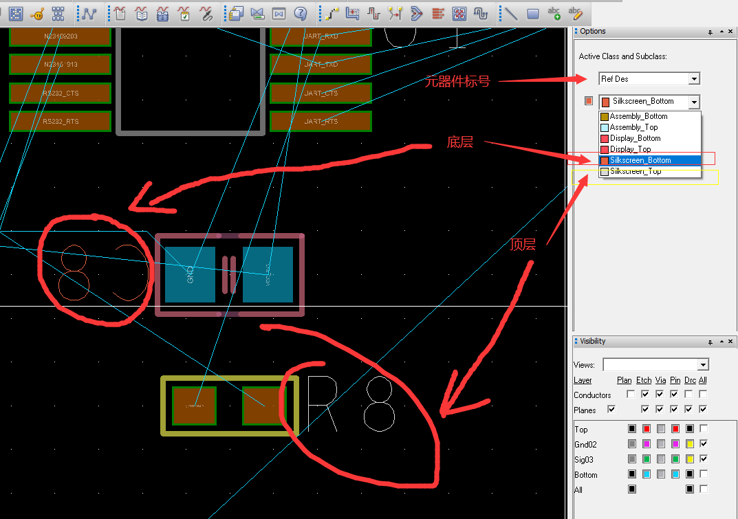The width and height of the screenshot is (738, 519).
Task: Choose Silkscreen_Top from the subclass list
Action: click(635, 171)
